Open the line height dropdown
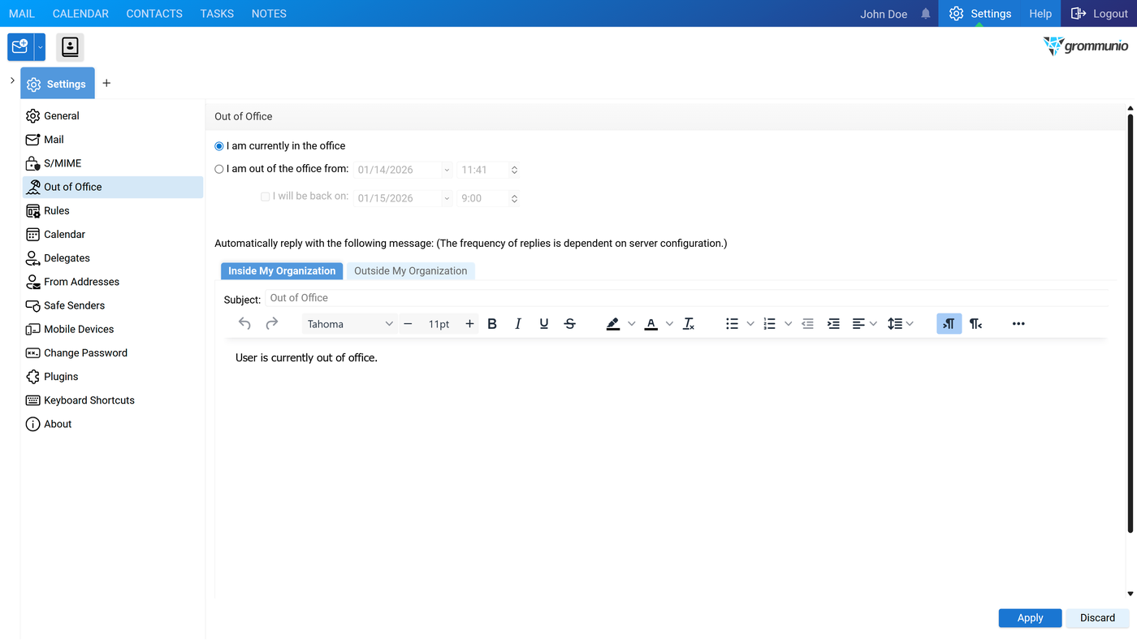Screen dimensions: 1137x640 [x=901, y=324]
